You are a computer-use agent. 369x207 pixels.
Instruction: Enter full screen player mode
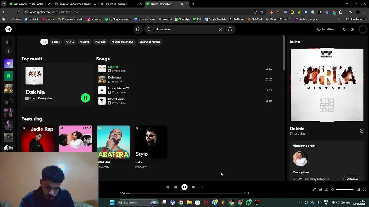(x=364, y=189)
